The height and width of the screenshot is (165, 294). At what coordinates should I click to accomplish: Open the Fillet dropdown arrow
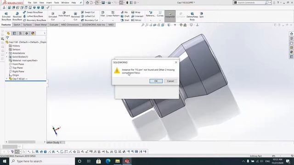click(x=102, y=20)
